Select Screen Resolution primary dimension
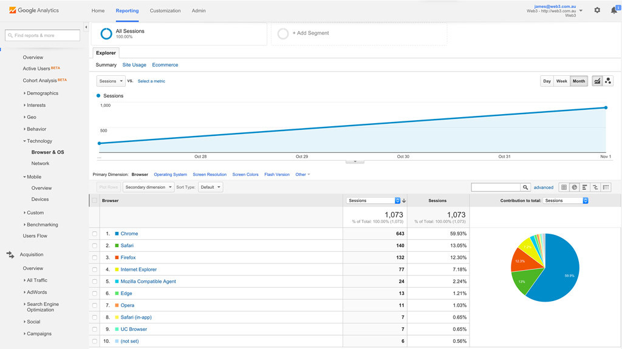This screenshot has height=349, width=622. pos(210,175)
